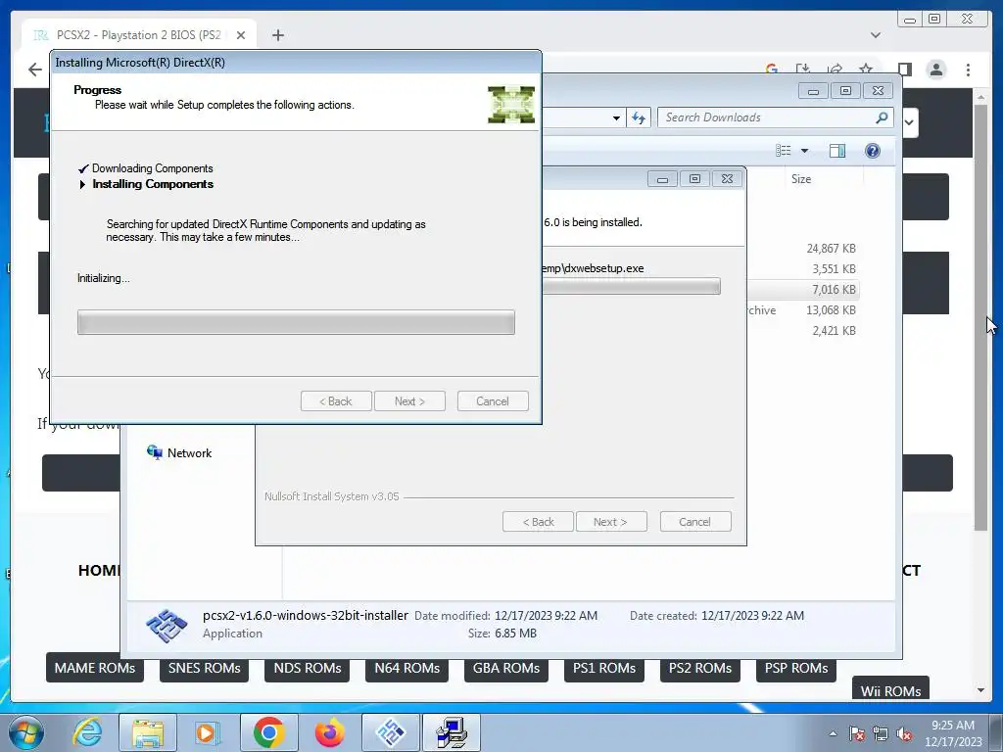Open the Windows Start menu

25,732
